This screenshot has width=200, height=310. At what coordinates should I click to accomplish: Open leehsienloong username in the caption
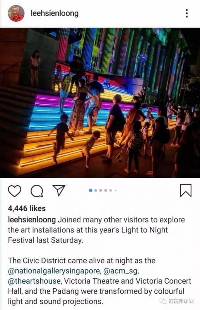pyautogui.click(x=32, y=220)
